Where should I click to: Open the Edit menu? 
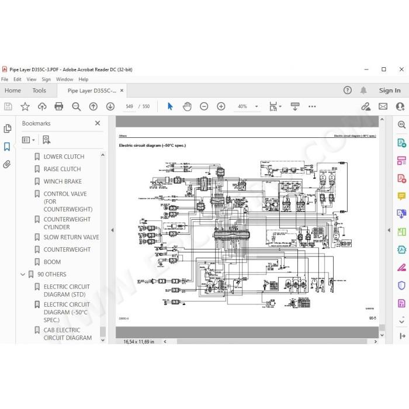click(17, 79)
